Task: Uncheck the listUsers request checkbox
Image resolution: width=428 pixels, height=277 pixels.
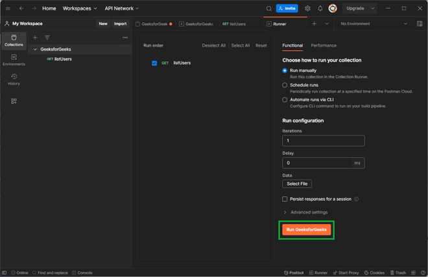Action: [x=154, y=63]
